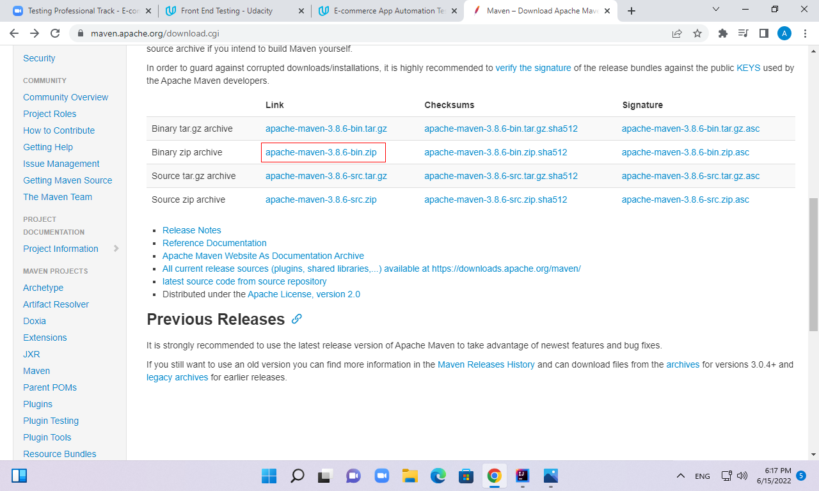The image size is (819, 491).
Task: Open Microsoft Store from the taskbar
Action: pyautogui.click(x=466, y=476)
